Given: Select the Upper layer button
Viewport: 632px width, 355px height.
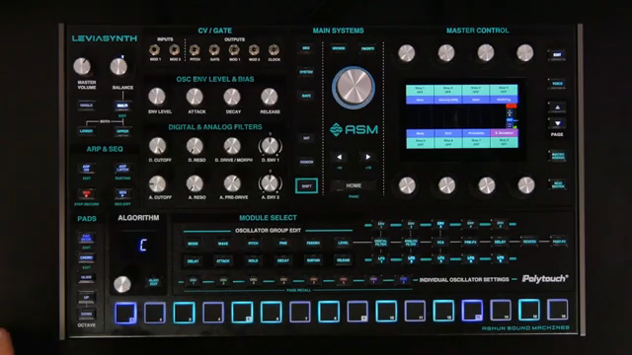Looking at the screenshot, I should point(122,131).
